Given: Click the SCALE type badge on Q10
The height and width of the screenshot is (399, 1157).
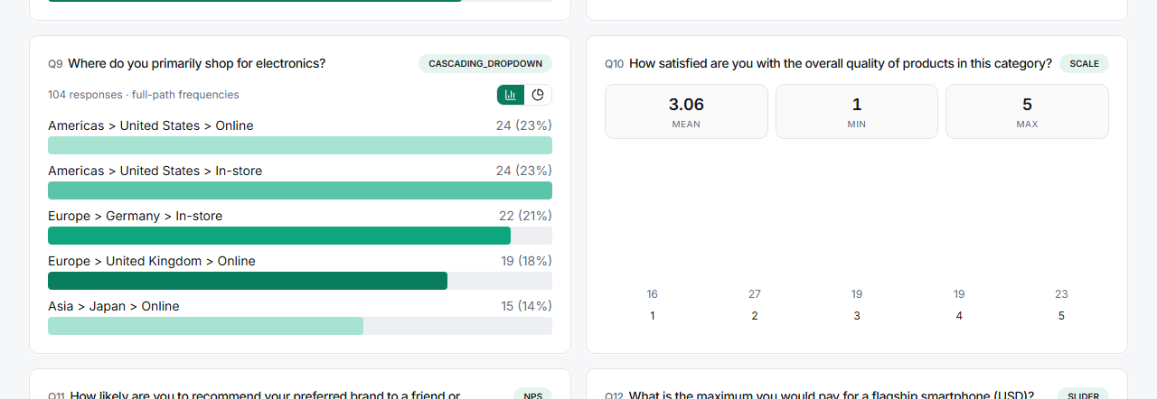Looking at the screenshot, I should (x=1084, y=64).
